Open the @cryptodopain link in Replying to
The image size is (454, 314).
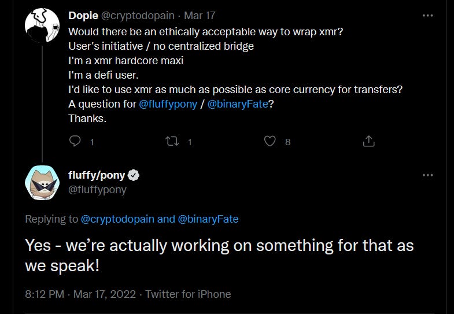(x=117, y=219)
